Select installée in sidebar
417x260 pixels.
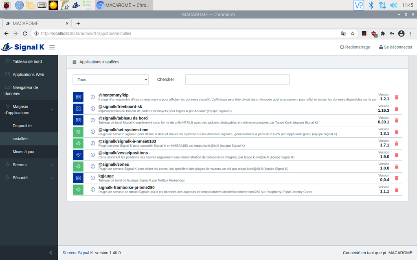(20, 139)
